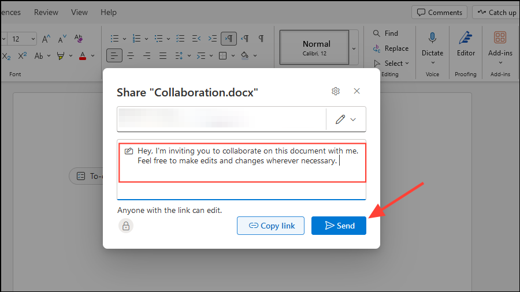The height and width of the screenshot is (292, 520).
Task: Open the Help tab
Action: (x=108, y=12)
